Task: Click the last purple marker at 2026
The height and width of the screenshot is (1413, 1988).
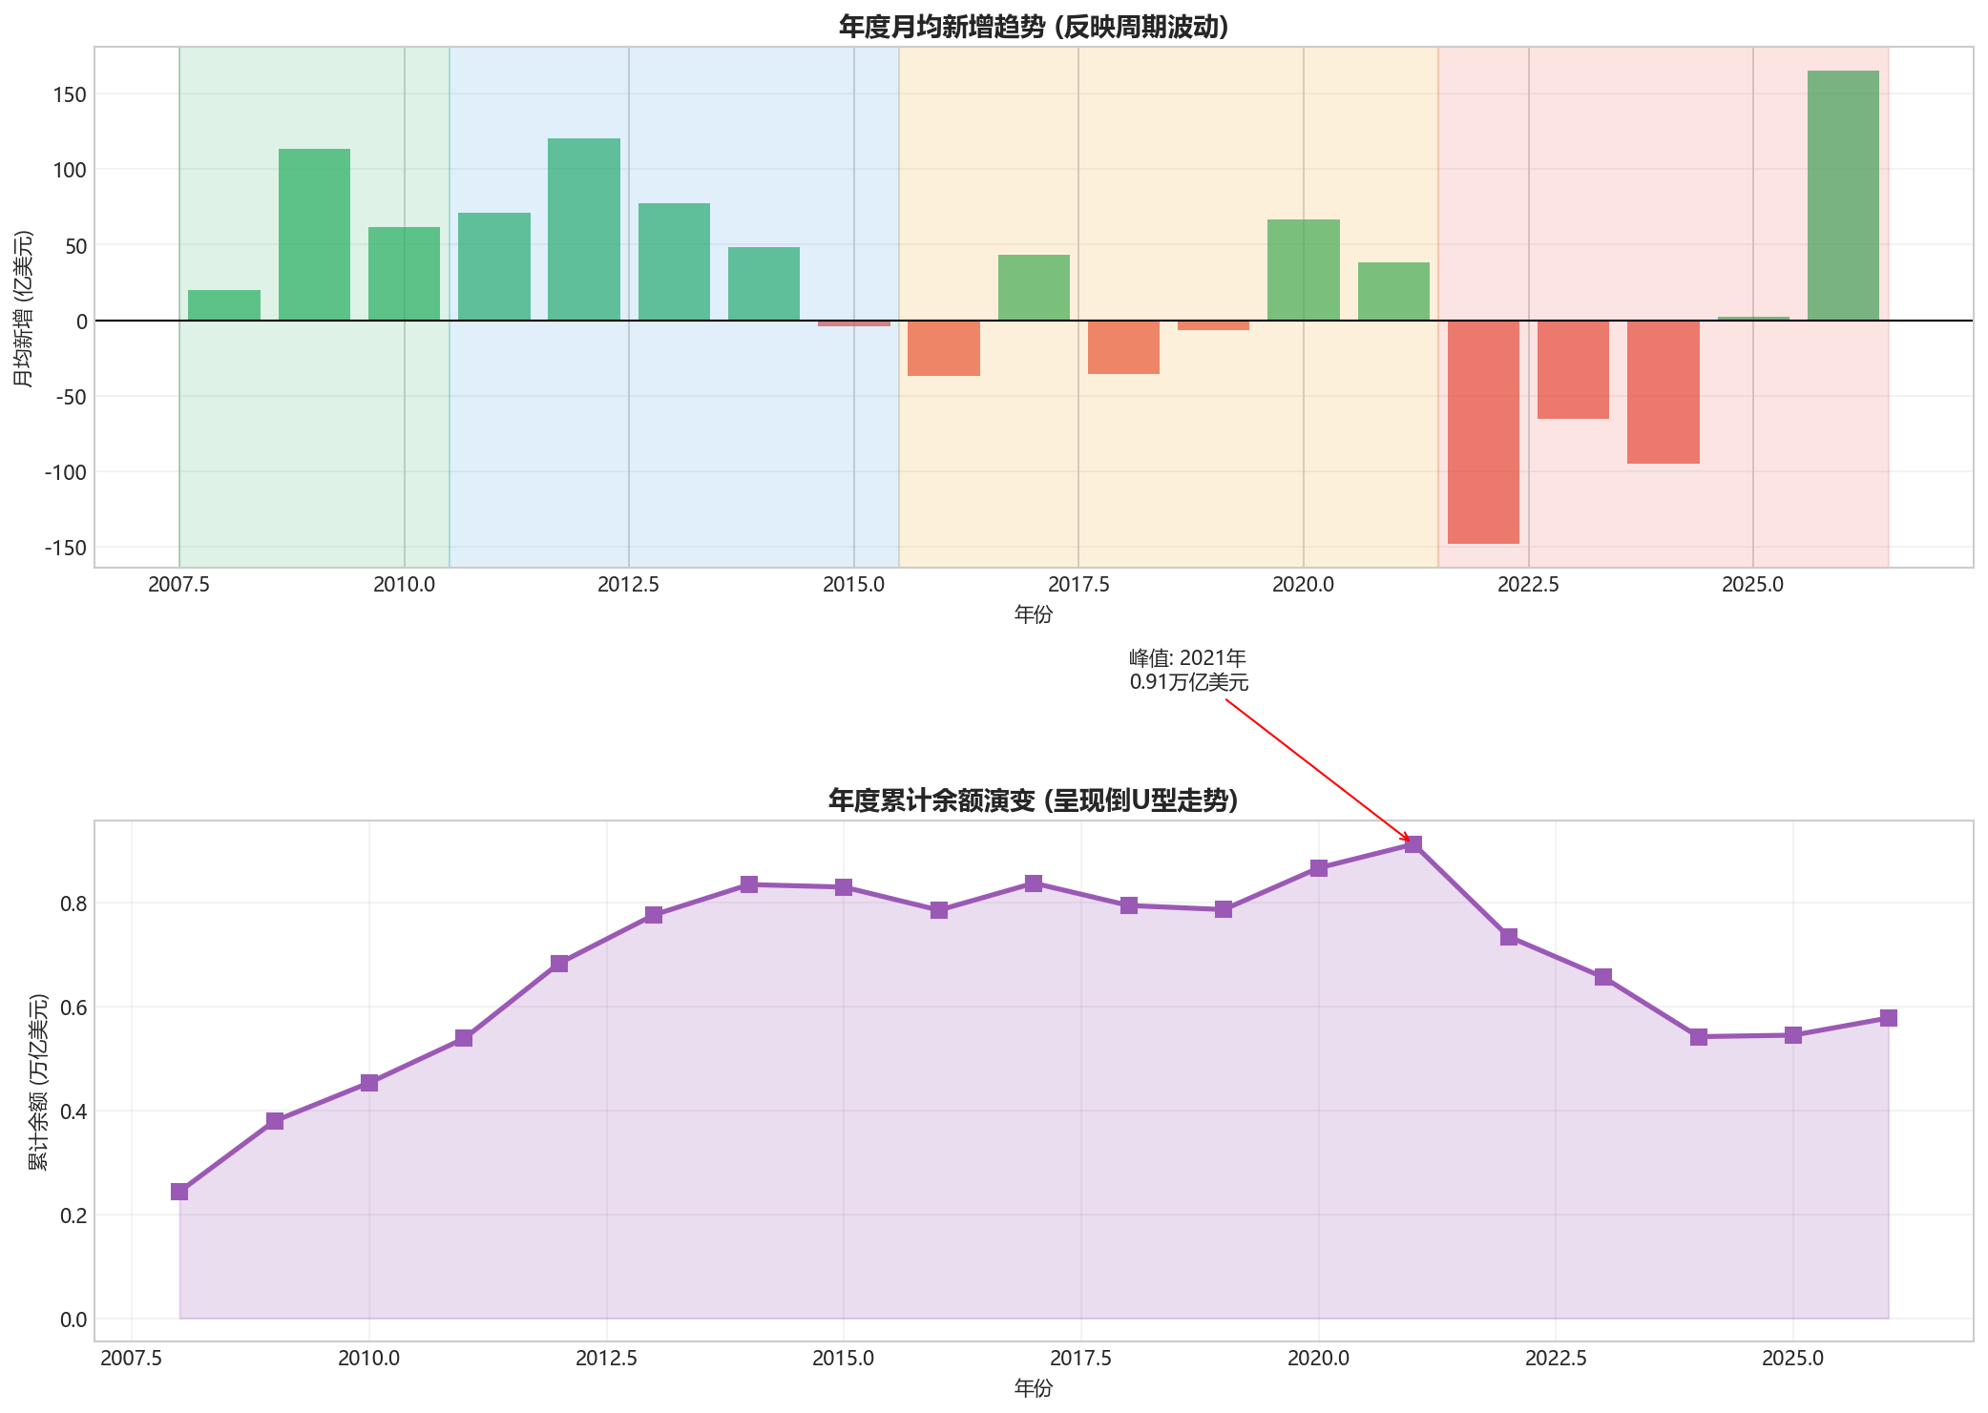Action: 1887,1018
